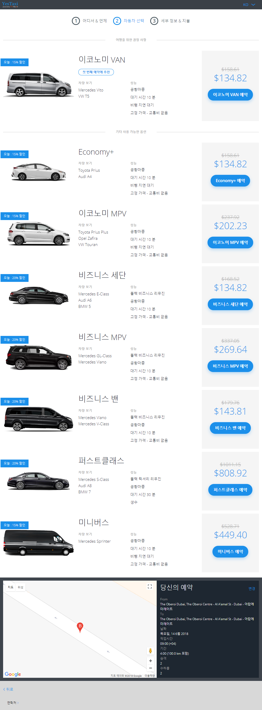Switch the map to 위성 view
Viewport: 262px width, 710px height.
(20, 587)
